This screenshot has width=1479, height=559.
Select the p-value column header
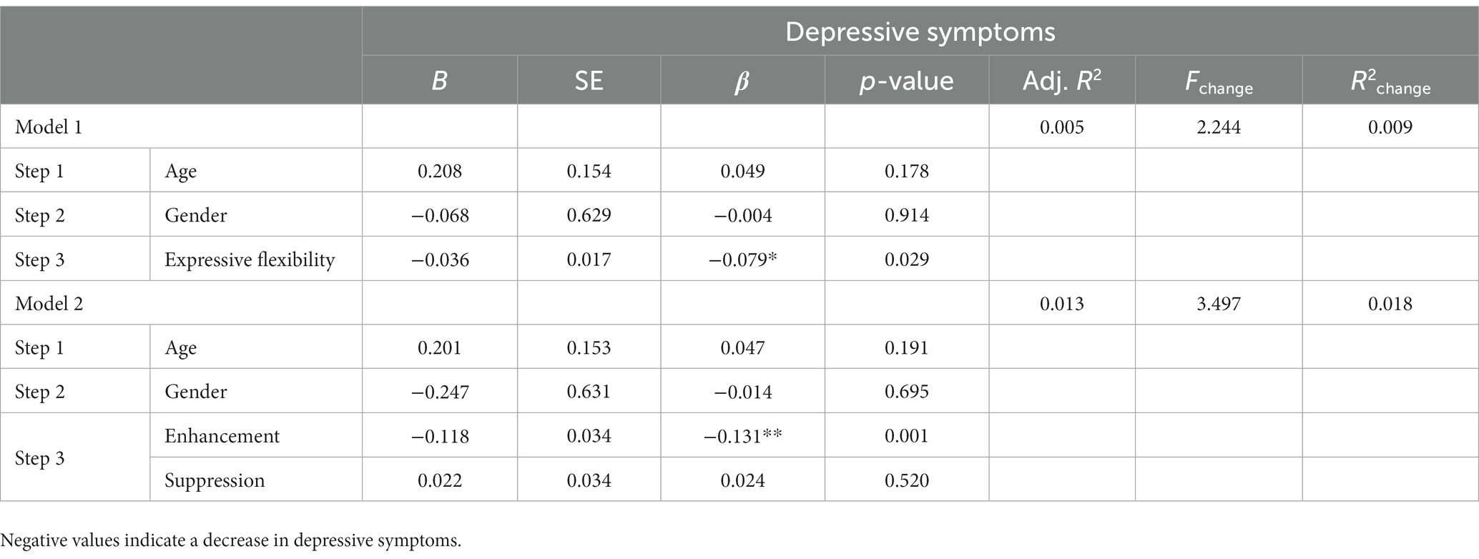pyautogui.click(x=906, y=81)
